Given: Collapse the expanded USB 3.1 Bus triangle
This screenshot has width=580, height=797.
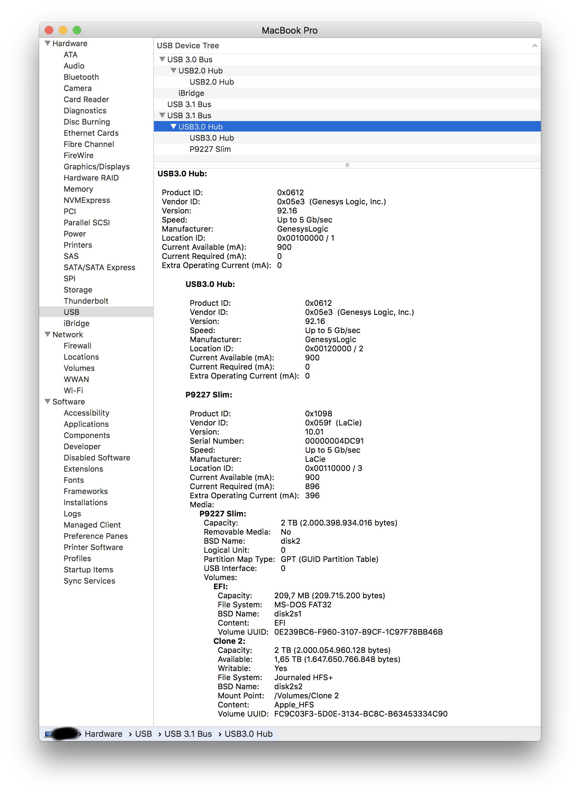Looking at the screenshot, I should click(162, 115).
